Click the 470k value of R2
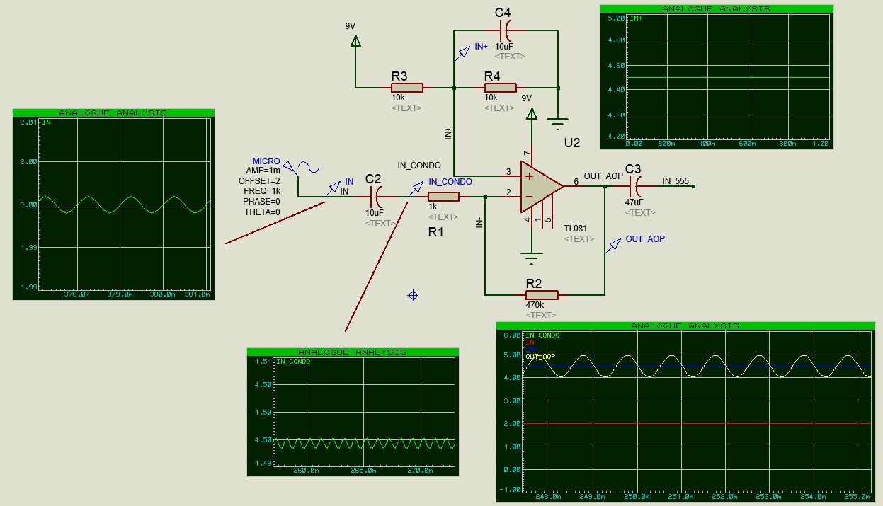The height and width of the screenshot is (506, 883). (534, 305)
